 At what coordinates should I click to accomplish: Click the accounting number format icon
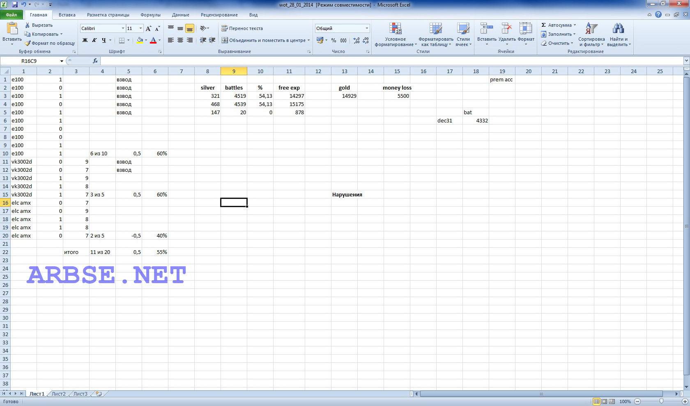click(x=320, y=40)
